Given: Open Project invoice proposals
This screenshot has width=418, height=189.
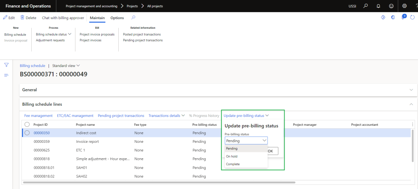Looking at the screenshot, I should (97, 35).
